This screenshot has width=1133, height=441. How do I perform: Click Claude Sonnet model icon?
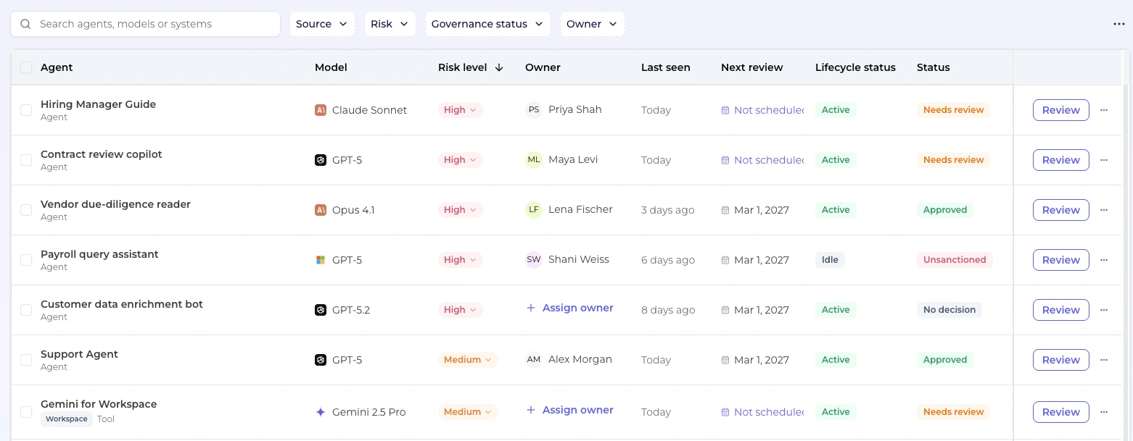coord(321,110)
